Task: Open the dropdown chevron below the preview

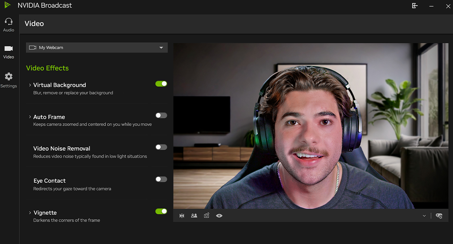Action: tap(424, 216)
